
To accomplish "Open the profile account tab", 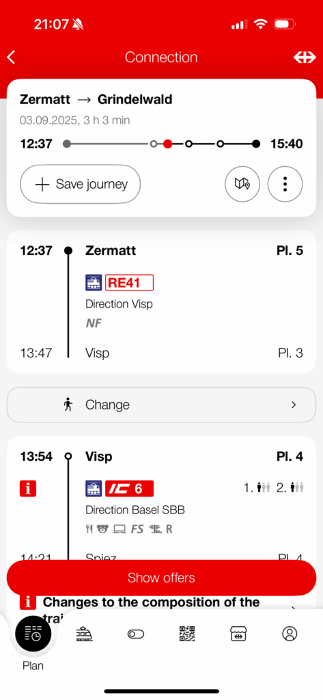I will click(x=290, y=634).
